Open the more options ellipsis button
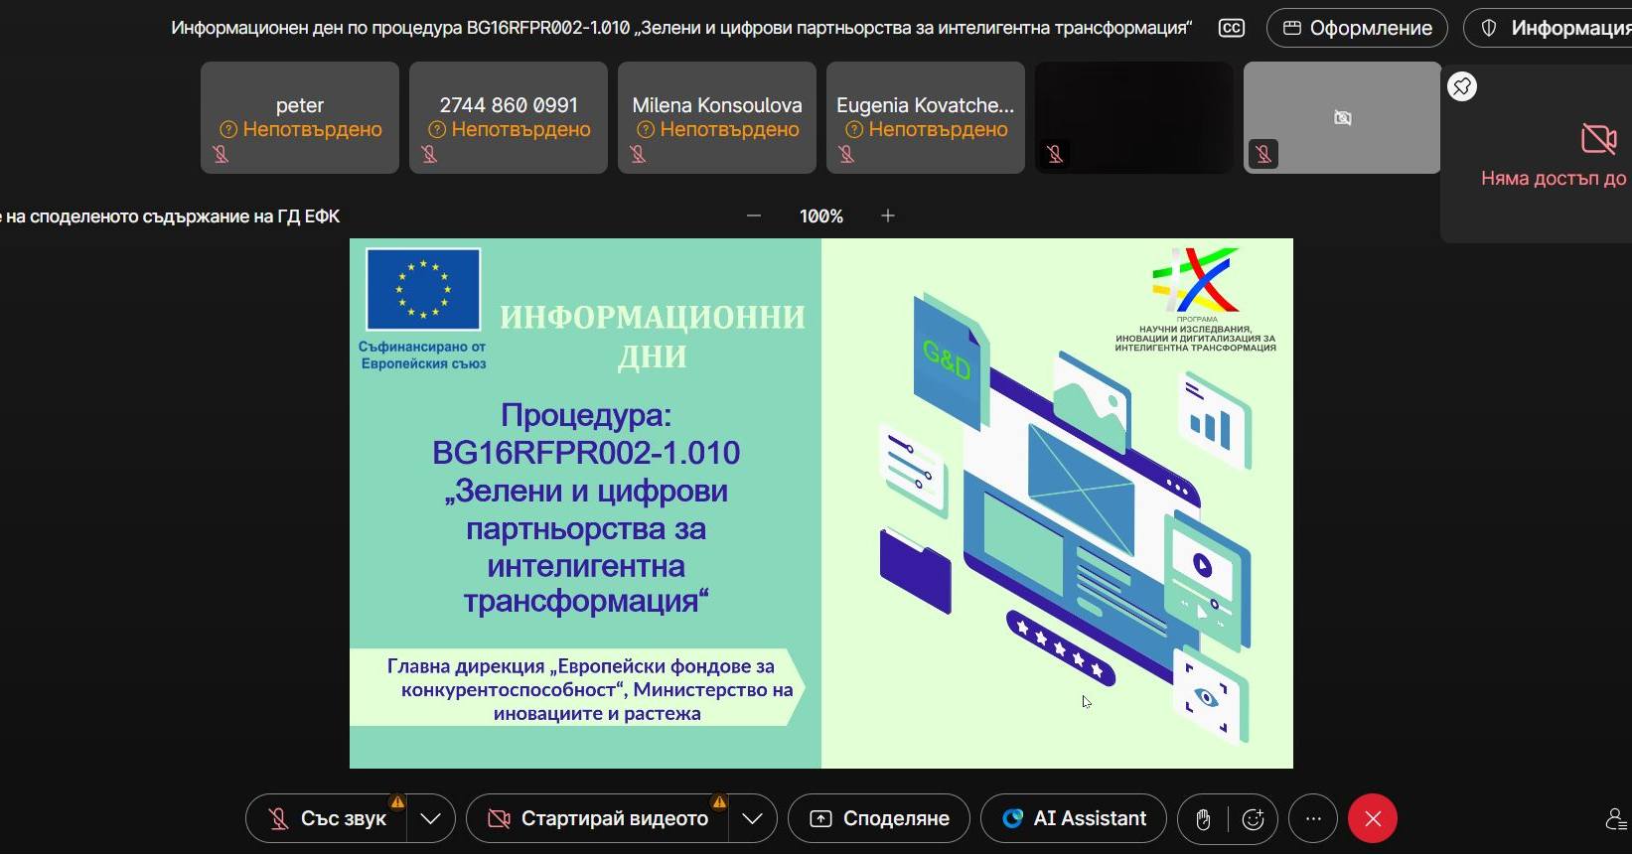Viewport: 1632px width, 855px height. pyautogui.click(x=1313, y=819)
